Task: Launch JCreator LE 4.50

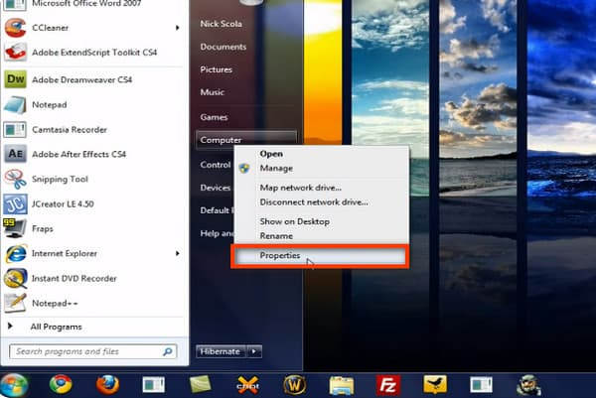Action: point(91,203)
